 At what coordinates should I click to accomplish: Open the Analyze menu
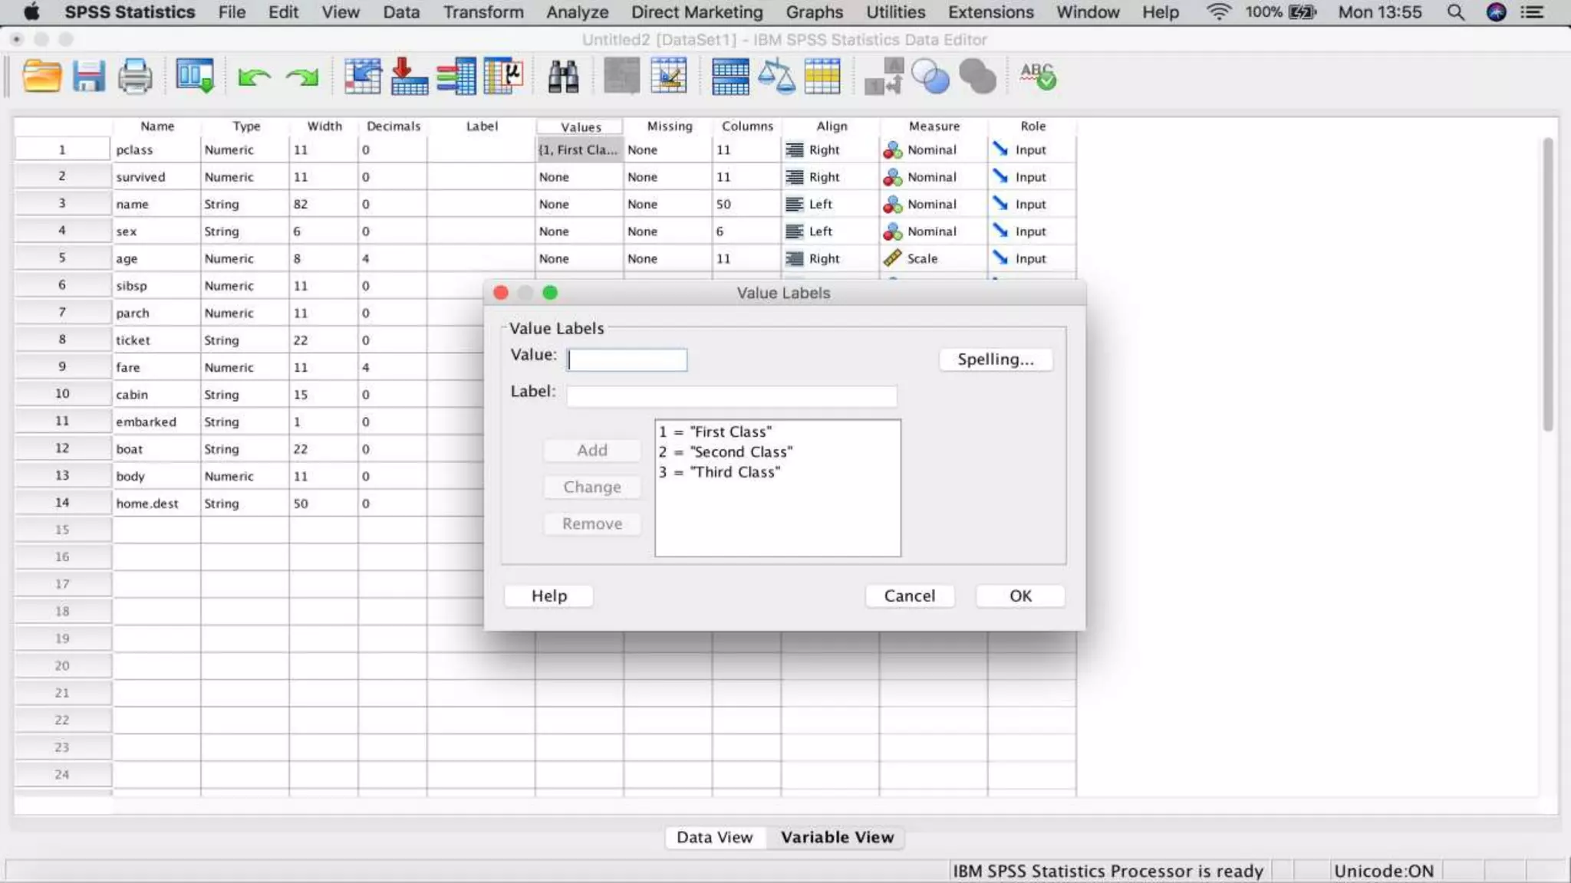tap(577, 12)
